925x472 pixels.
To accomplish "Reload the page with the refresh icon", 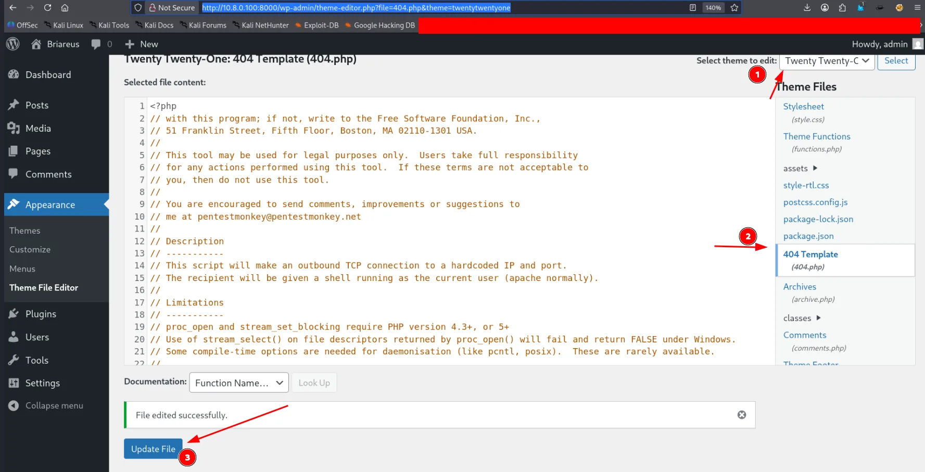I will click(47, 8).
